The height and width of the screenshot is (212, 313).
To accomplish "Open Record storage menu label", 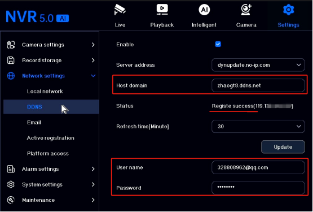I will click(42, 60).
